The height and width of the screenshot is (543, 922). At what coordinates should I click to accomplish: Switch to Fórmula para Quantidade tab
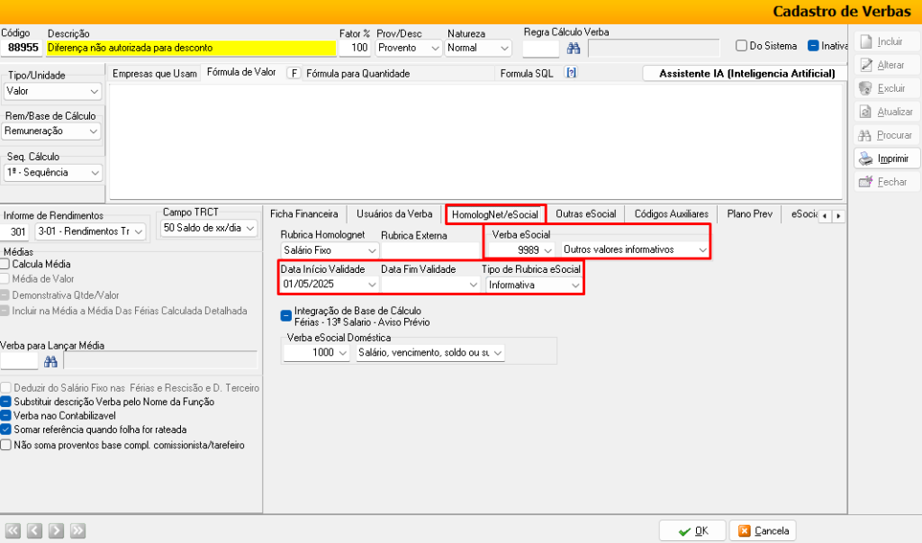click(358, 74)
